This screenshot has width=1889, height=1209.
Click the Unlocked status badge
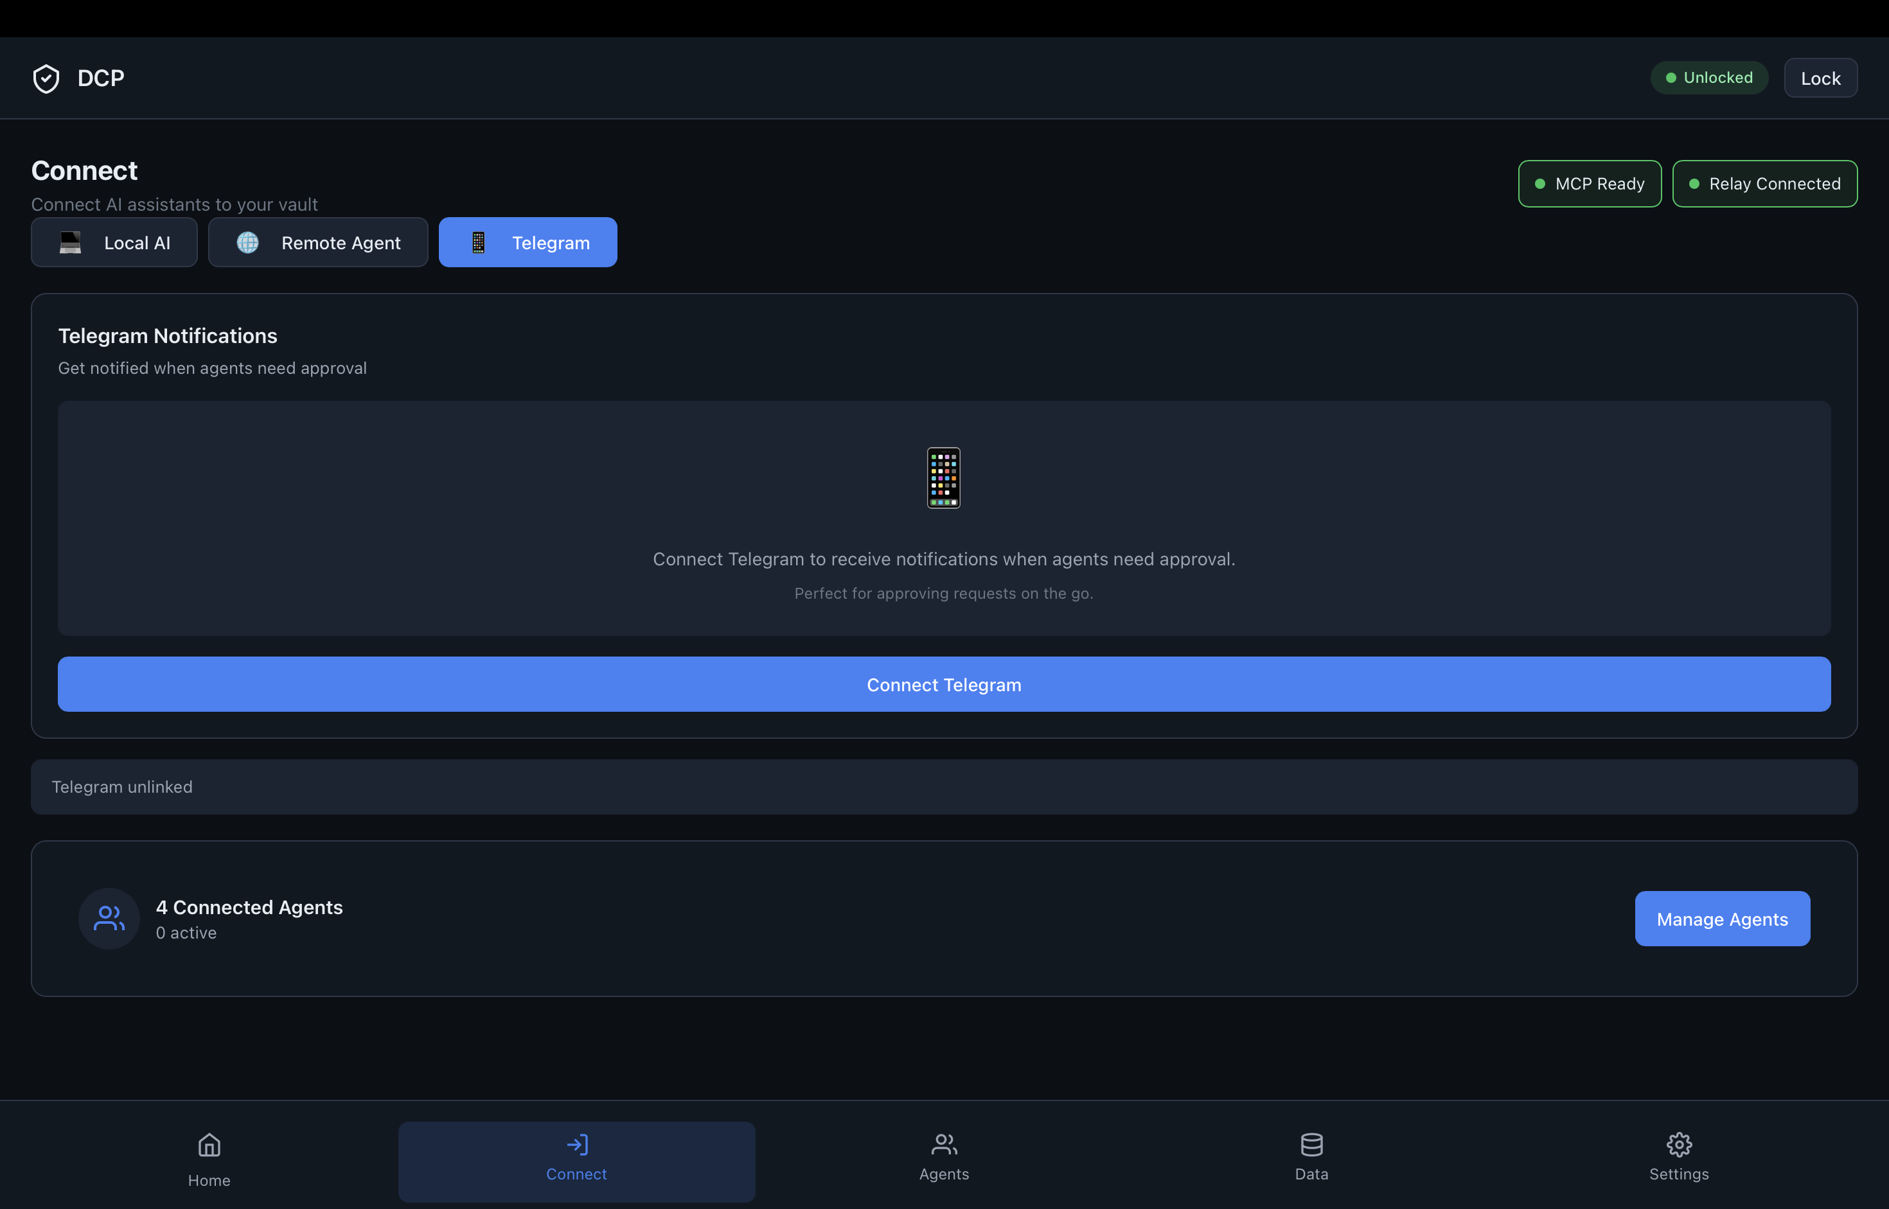pyautogui.click(x=1709, y=78)
